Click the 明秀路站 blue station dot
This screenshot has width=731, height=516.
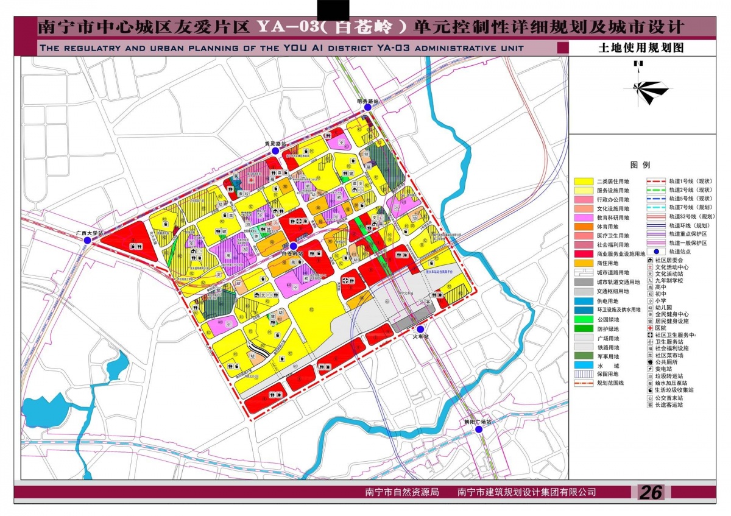[x=368, y=107]
